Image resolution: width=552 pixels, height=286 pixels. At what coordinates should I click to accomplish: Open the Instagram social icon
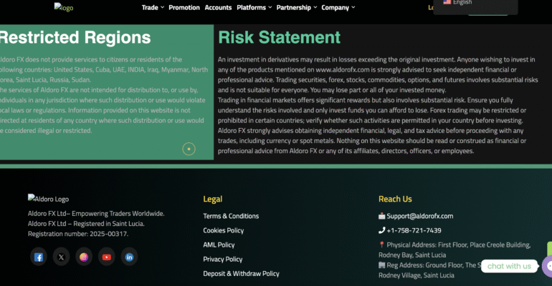pos(84,257)
